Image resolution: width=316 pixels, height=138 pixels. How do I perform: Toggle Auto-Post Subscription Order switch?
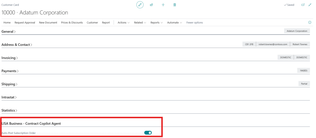point(148,133)
